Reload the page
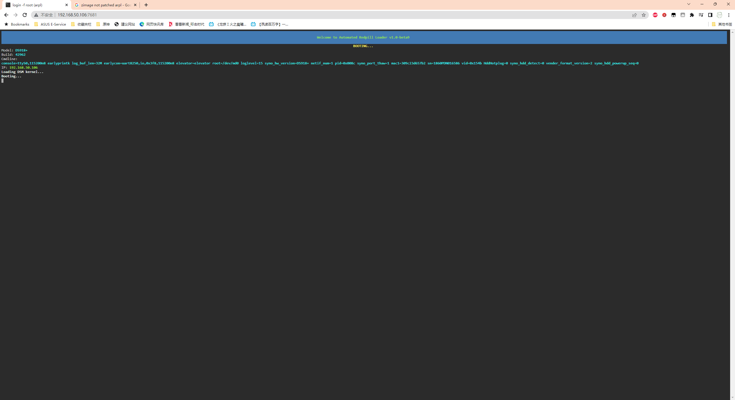Viewport: 735px width, 400px height. pyautogui.click(x=25, y=15)
